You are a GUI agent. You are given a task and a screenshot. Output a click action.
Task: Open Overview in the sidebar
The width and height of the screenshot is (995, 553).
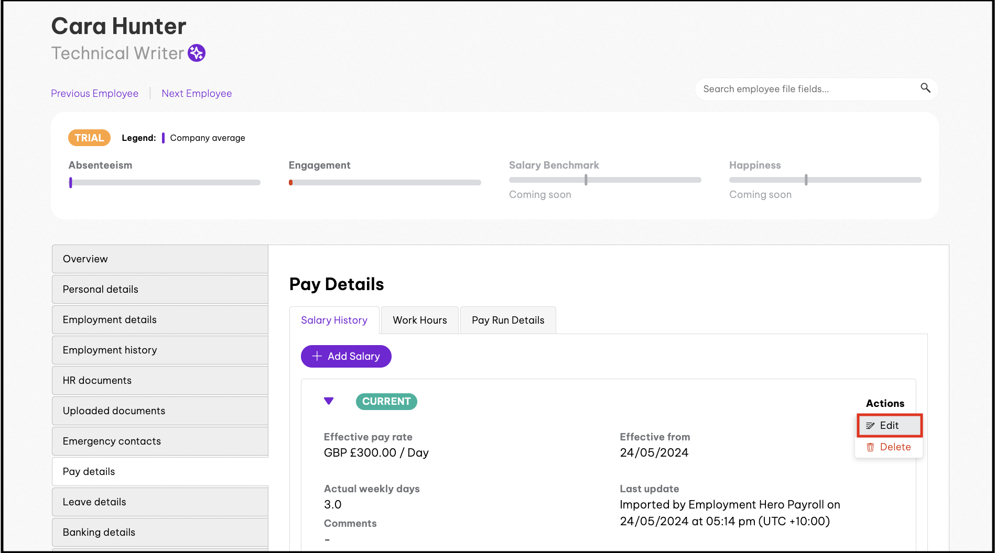(x=160, y=259)
